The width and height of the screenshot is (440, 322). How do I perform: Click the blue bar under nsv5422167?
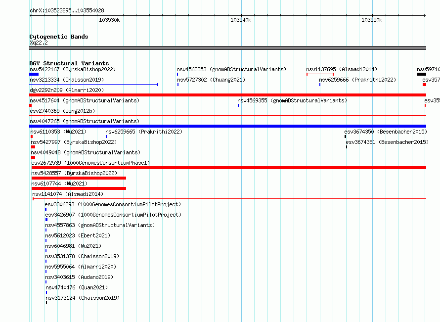pyautogui.click(x=34, y=74)
